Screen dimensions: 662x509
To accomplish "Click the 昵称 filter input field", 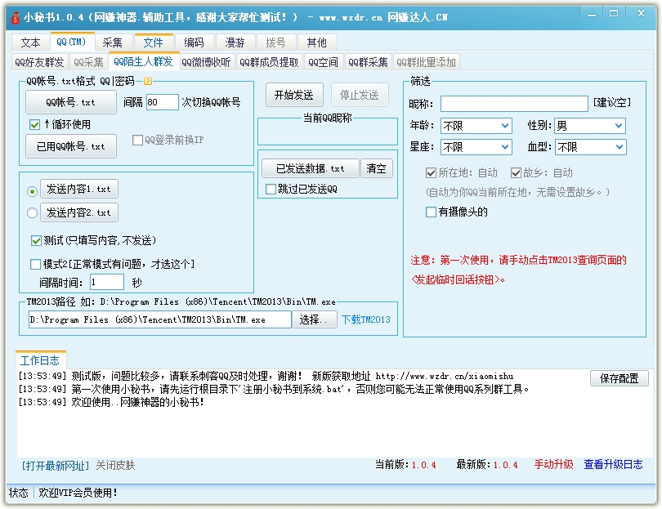I will point(513,104).
